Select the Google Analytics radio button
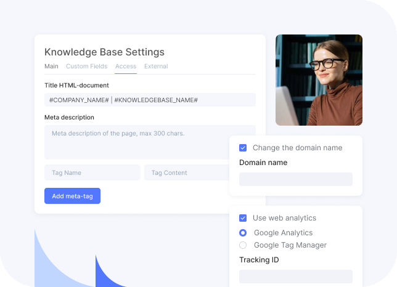The image size is (397, 287). (243, 233)
